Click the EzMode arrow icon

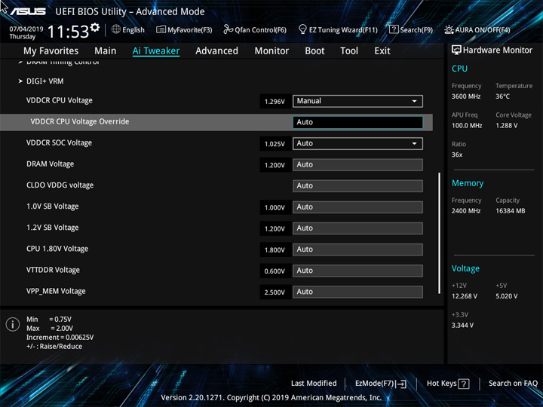click(x=400, y=384)
